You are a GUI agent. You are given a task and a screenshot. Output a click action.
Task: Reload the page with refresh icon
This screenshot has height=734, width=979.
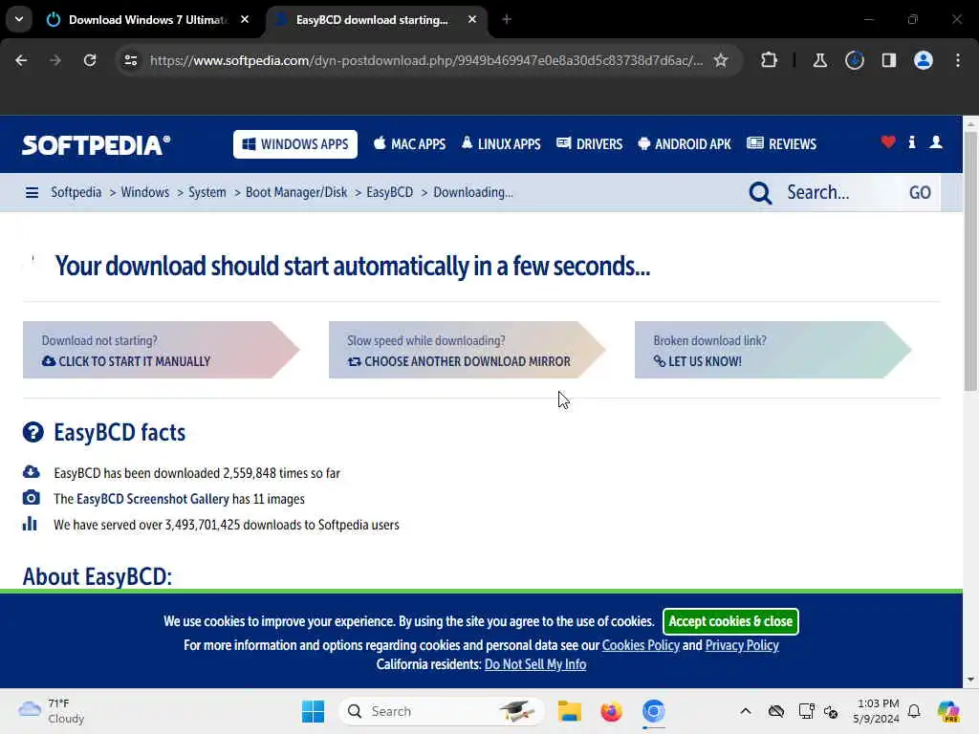coord(90,60)
